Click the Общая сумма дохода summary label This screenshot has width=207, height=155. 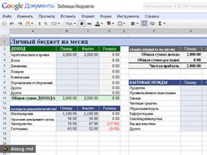(161, 55)
